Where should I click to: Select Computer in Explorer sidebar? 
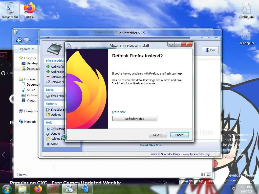(28, 111)
